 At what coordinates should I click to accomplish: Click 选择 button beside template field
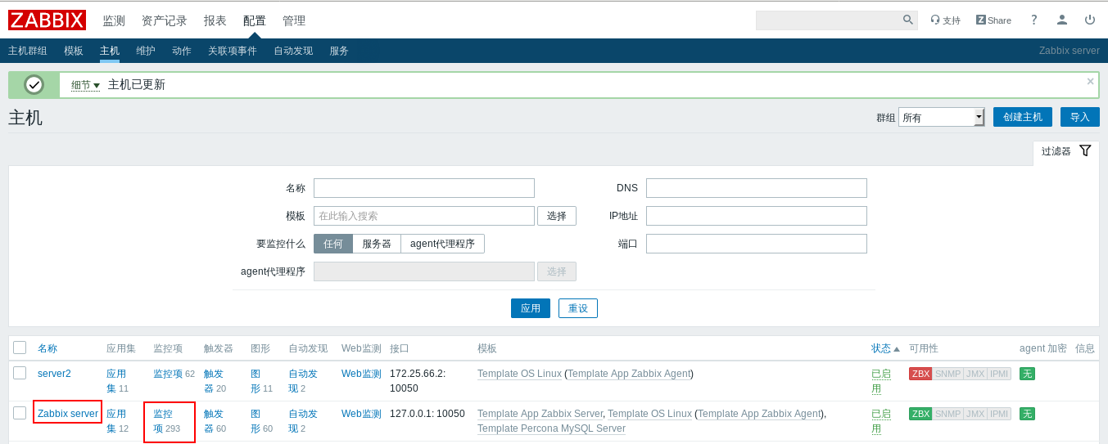(x=557, y=216)
